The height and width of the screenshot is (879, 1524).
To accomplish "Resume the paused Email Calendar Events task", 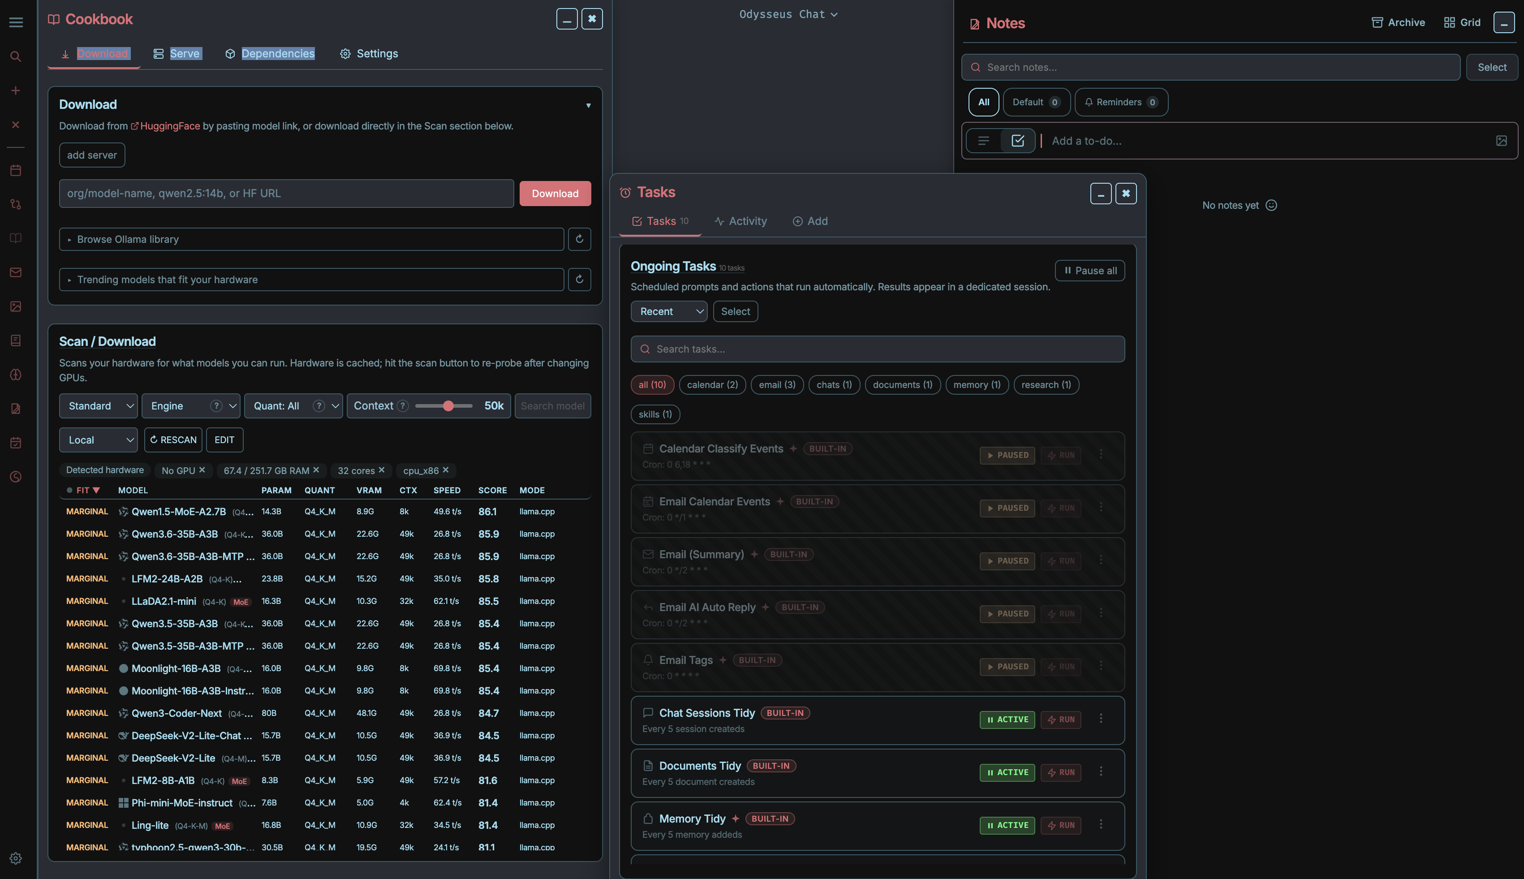I will pyautogui.click(x=1007, y=508).
